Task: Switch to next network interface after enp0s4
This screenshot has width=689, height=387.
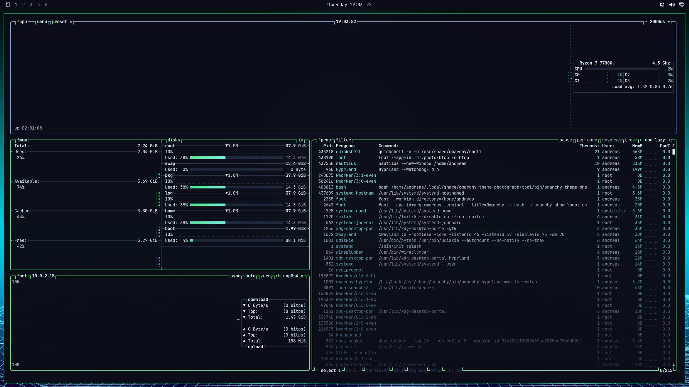Action: pos(304,276)
